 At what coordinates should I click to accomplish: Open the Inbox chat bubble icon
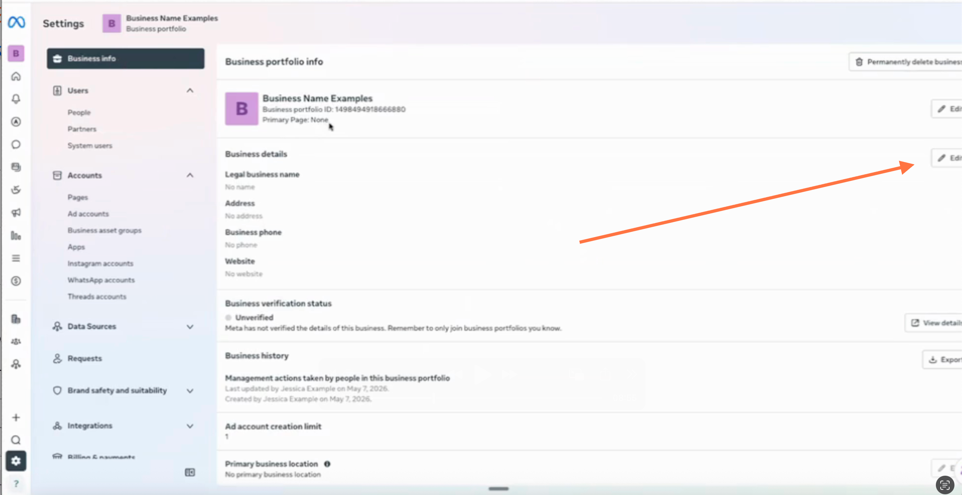tap(16, 144)
